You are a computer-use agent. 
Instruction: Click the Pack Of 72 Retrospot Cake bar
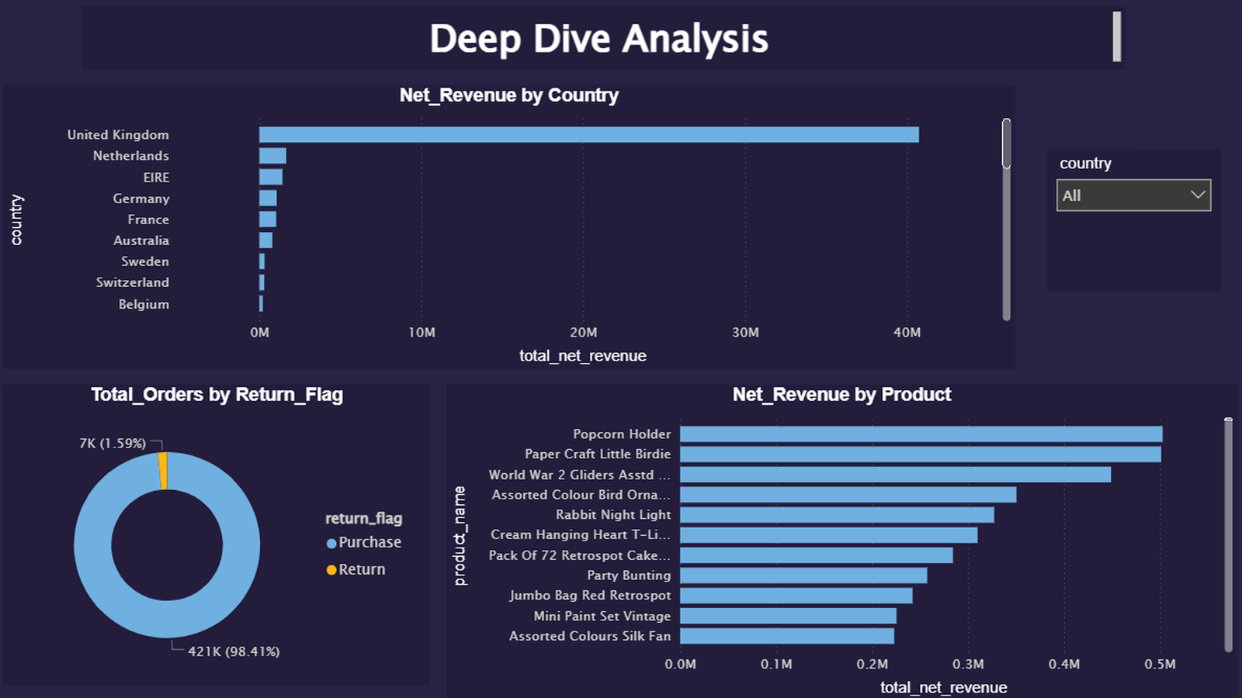pyautogui.click(x=817, y=555)
